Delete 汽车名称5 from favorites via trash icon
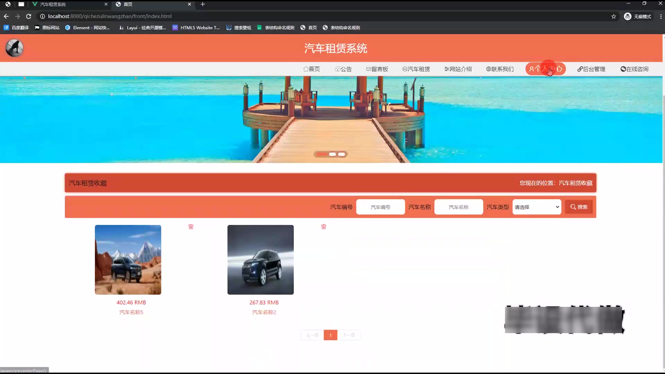Viewport: 665px width, 374px height. 191,227
